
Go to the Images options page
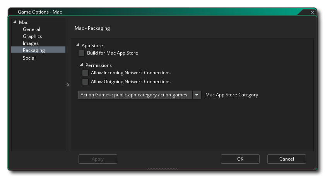click(31, 43)
